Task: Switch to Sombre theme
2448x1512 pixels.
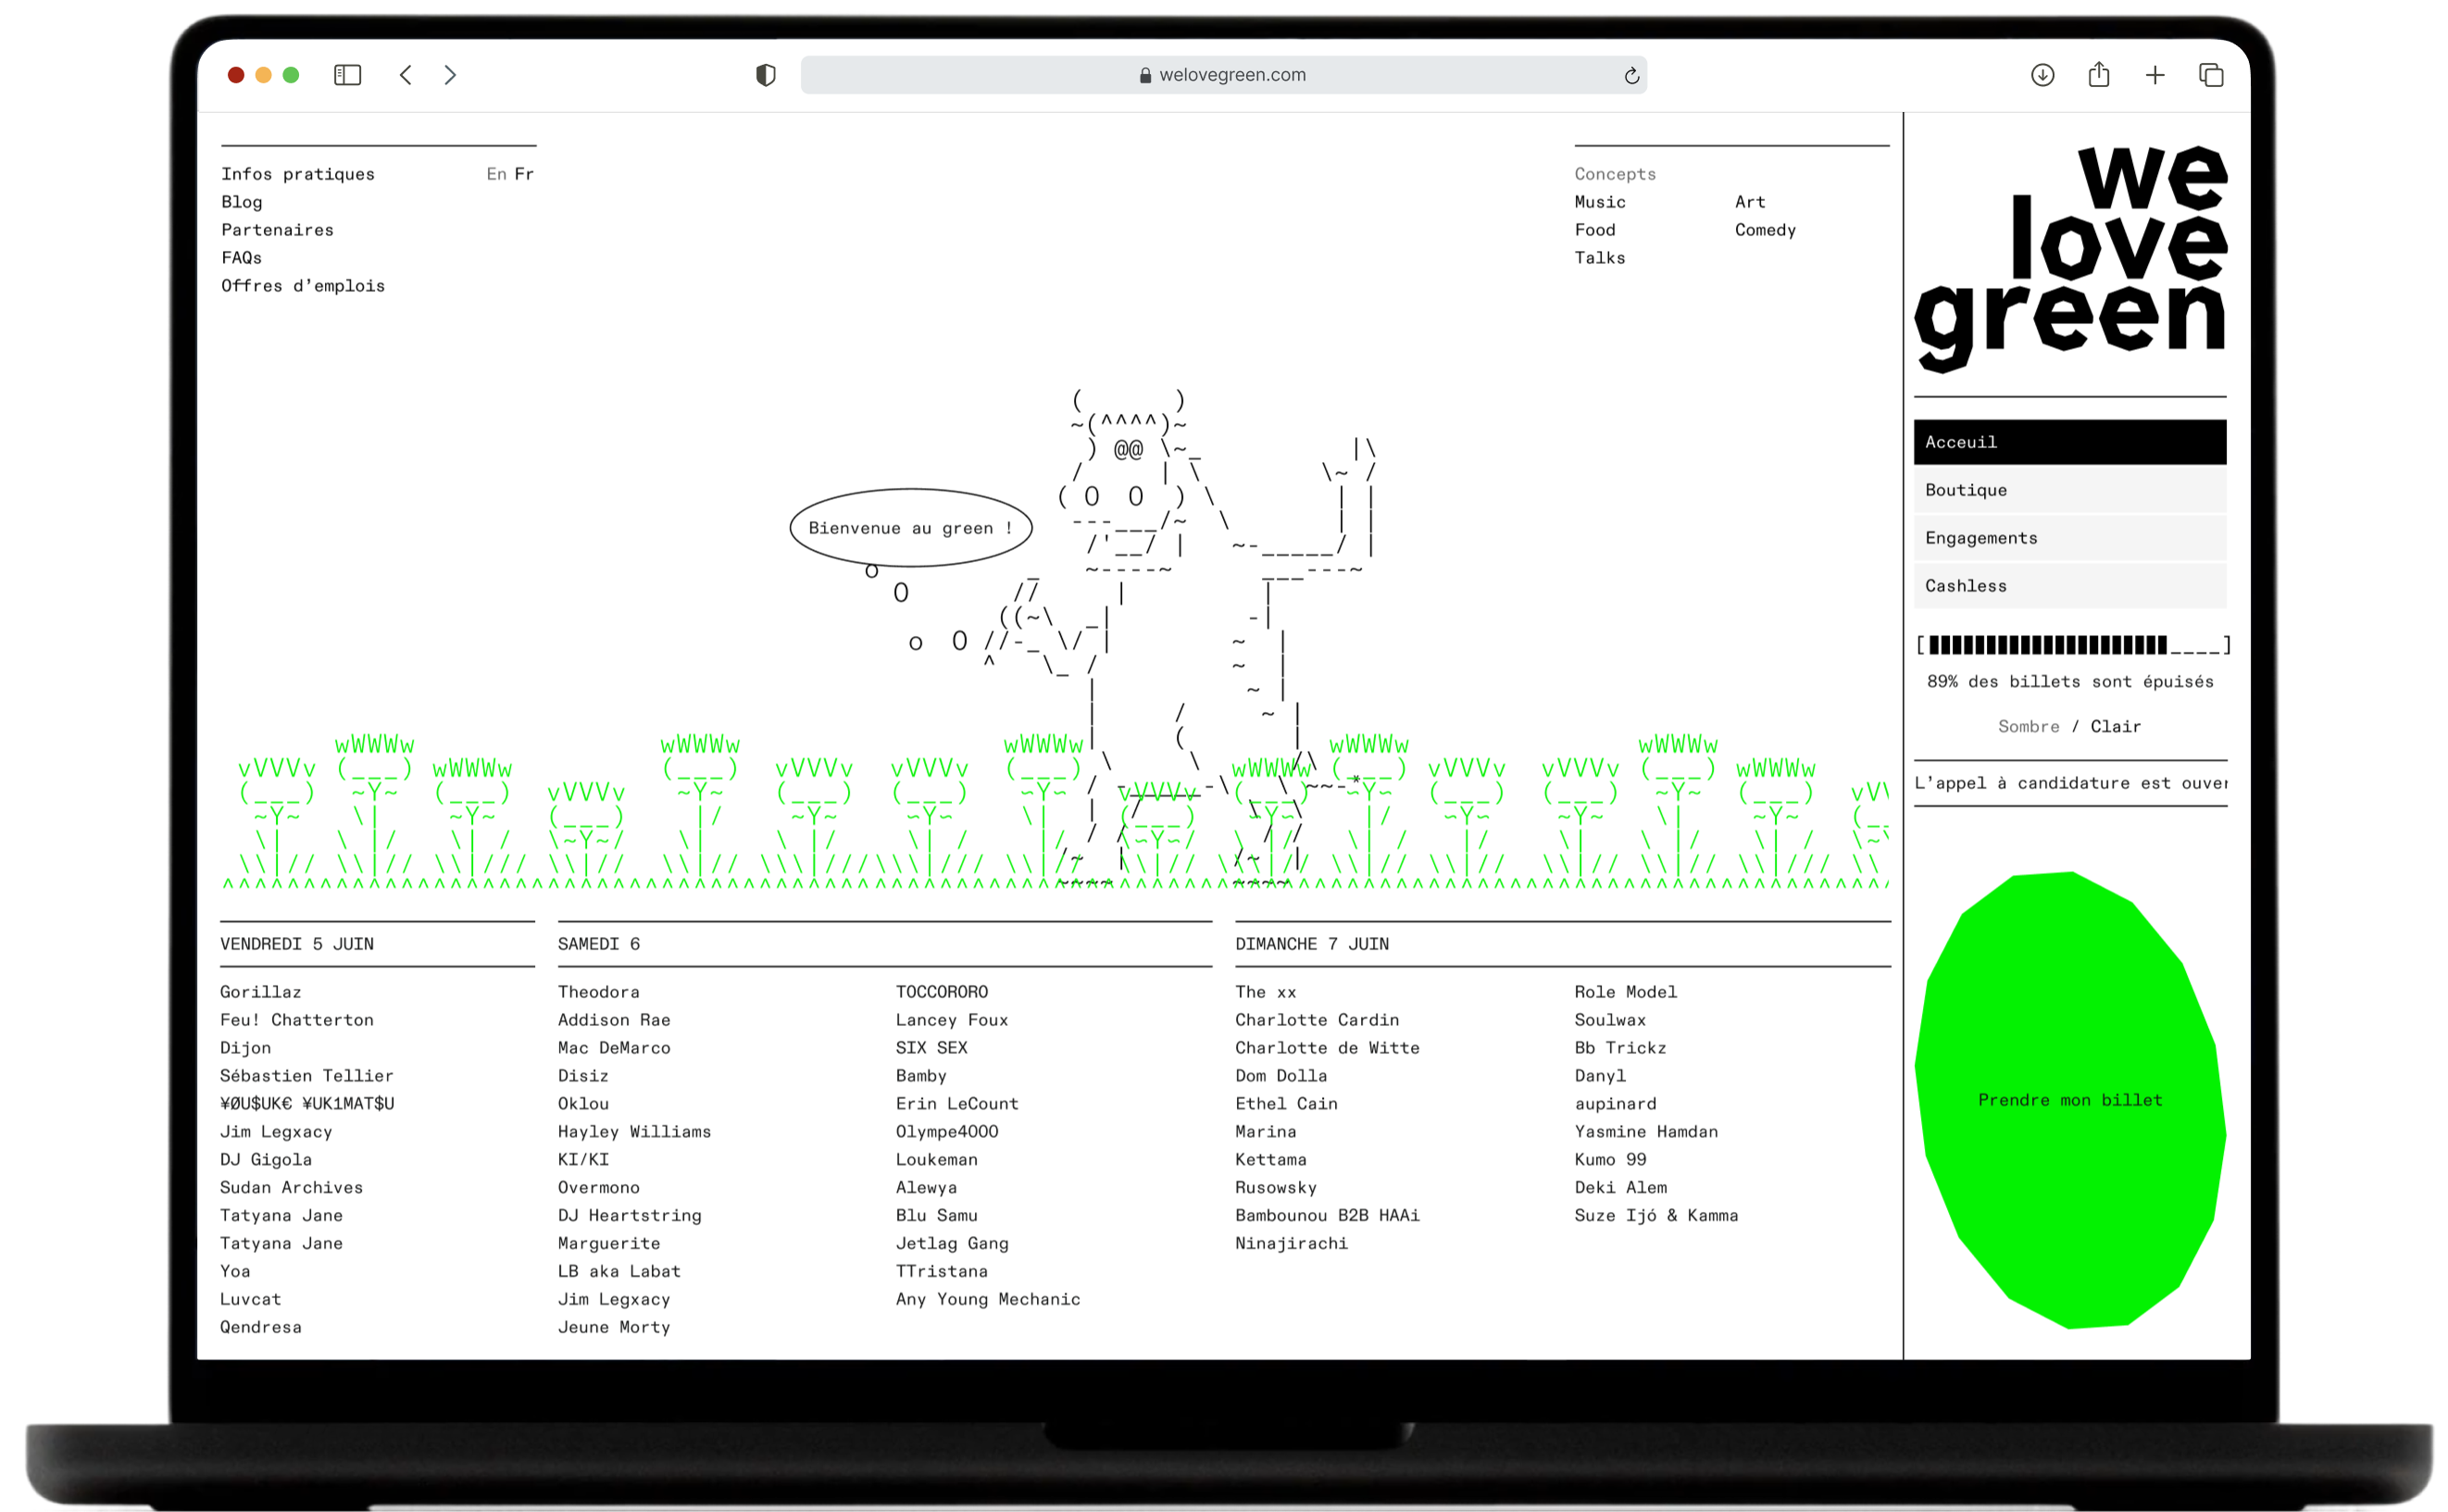Action: [2028, 727]
